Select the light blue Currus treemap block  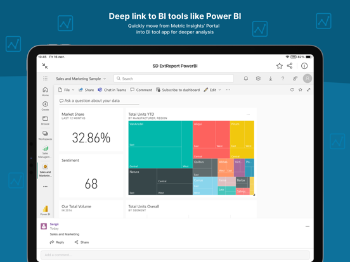[x=205, y=186]
